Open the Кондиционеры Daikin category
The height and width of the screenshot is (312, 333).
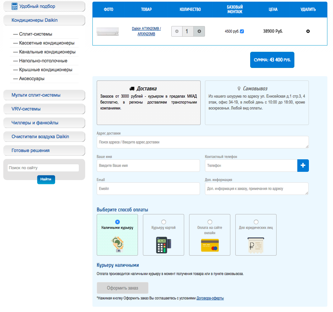44,20
